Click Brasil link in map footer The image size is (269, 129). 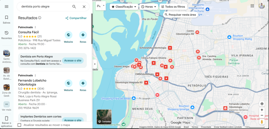tap(186, 127)
